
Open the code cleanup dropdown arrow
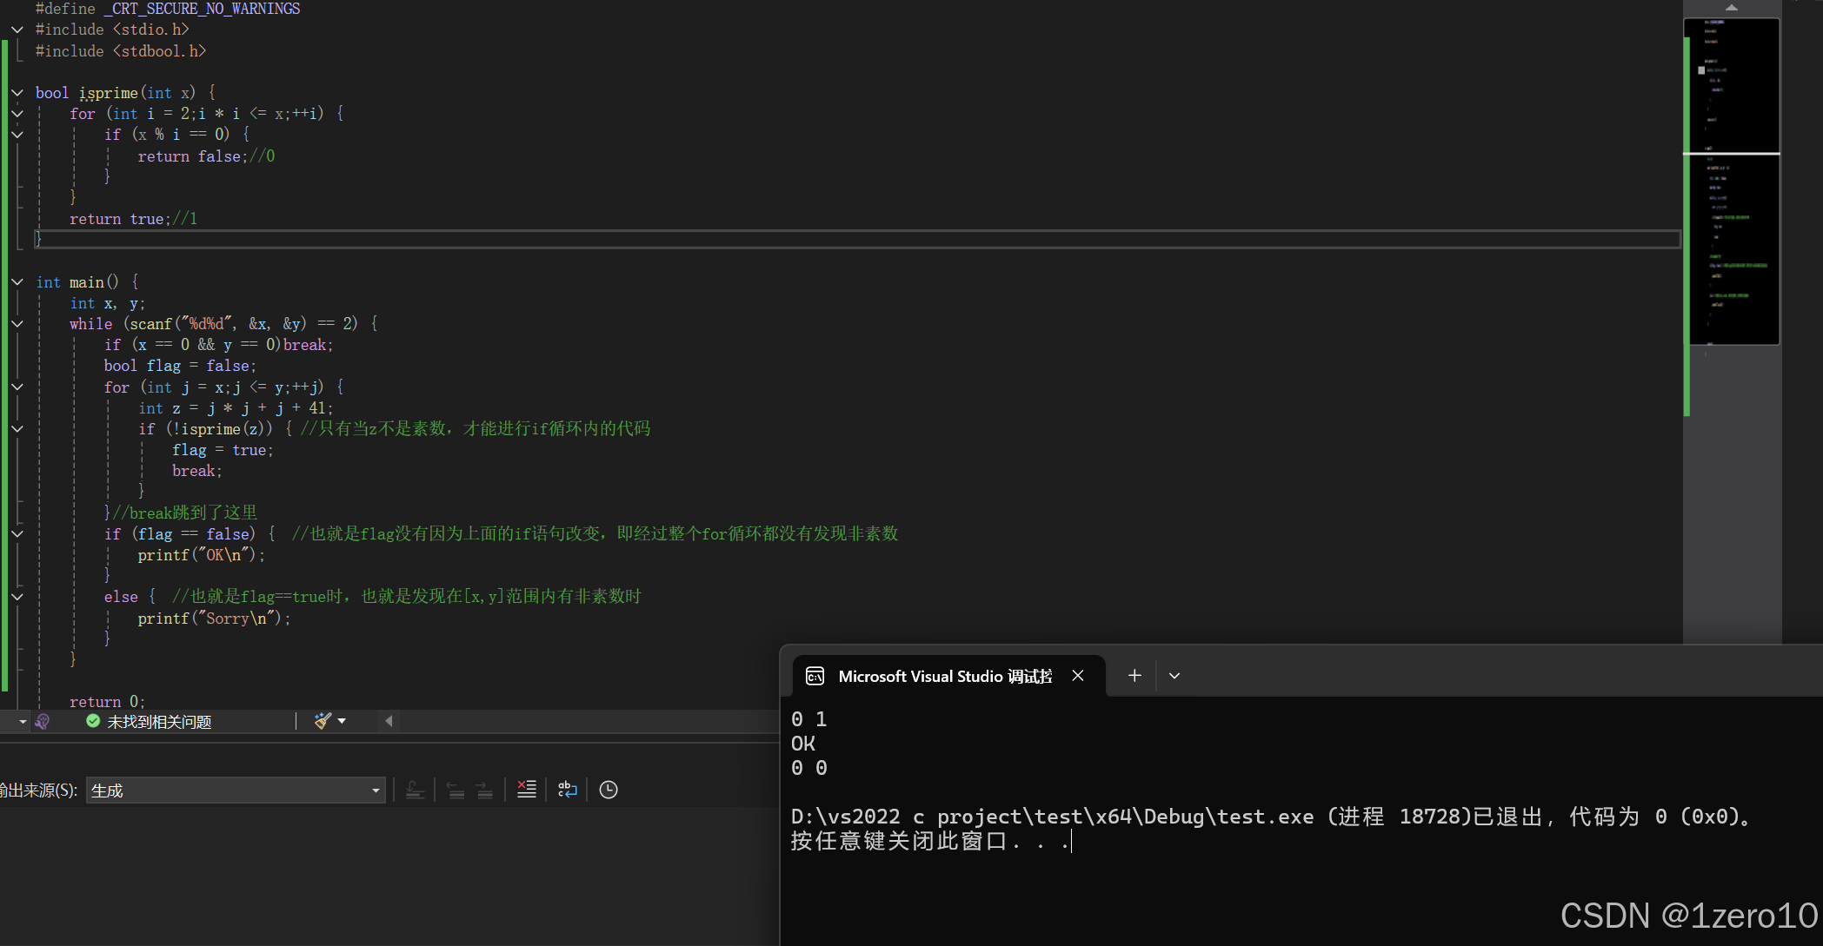click(342, 721)
